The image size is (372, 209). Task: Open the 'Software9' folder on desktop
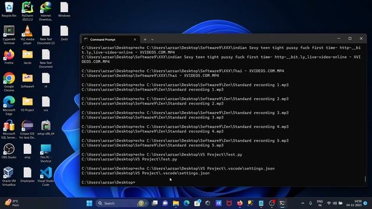click(27, 80)
